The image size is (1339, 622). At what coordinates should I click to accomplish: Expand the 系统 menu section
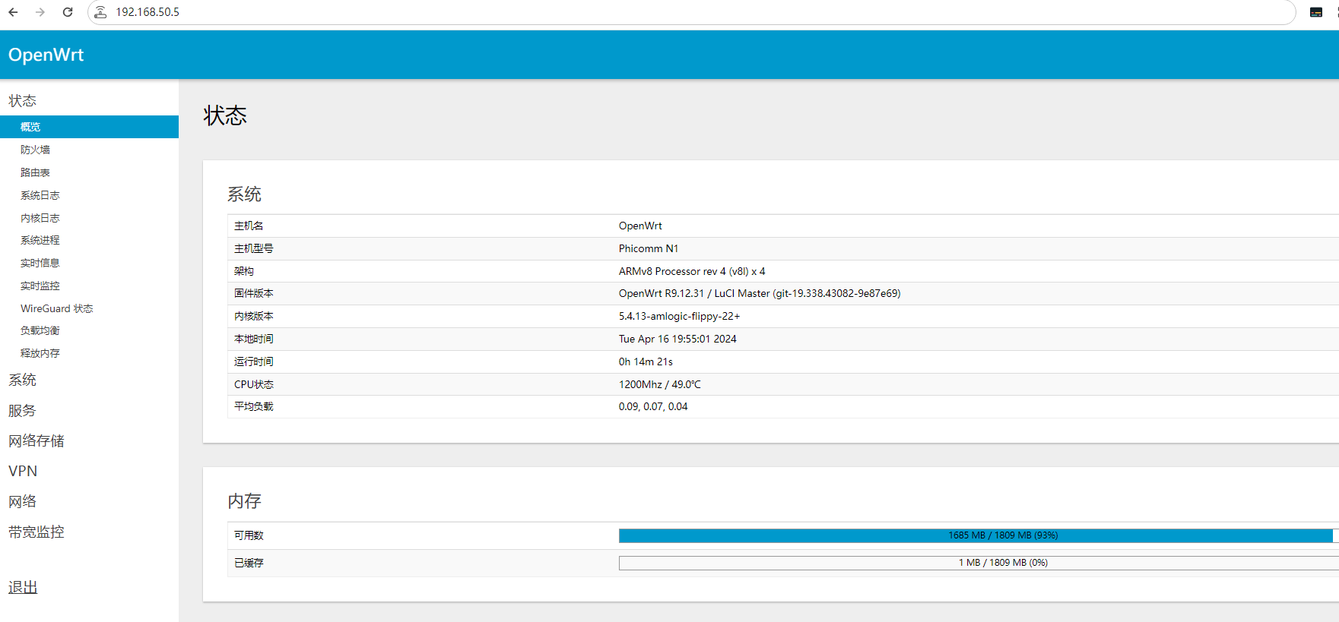[23, 380]
